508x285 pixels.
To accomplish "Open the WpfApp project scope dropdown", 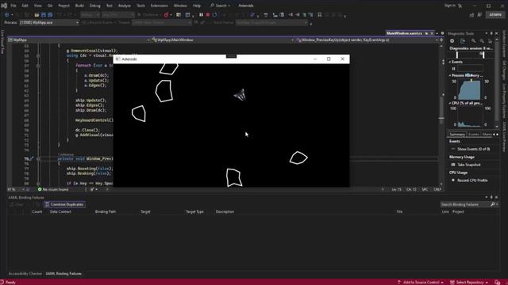I will (79, 40).
